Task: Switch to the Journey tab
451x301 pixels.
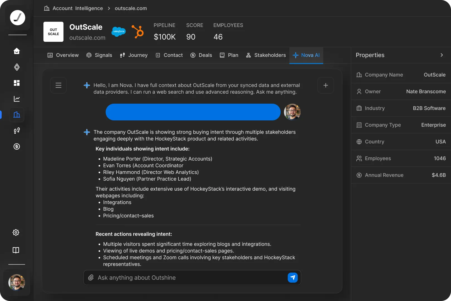Action: 134,55
